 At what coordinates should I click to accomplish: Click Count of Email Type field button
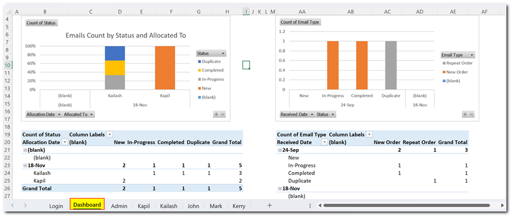click(x=300, y=22)
